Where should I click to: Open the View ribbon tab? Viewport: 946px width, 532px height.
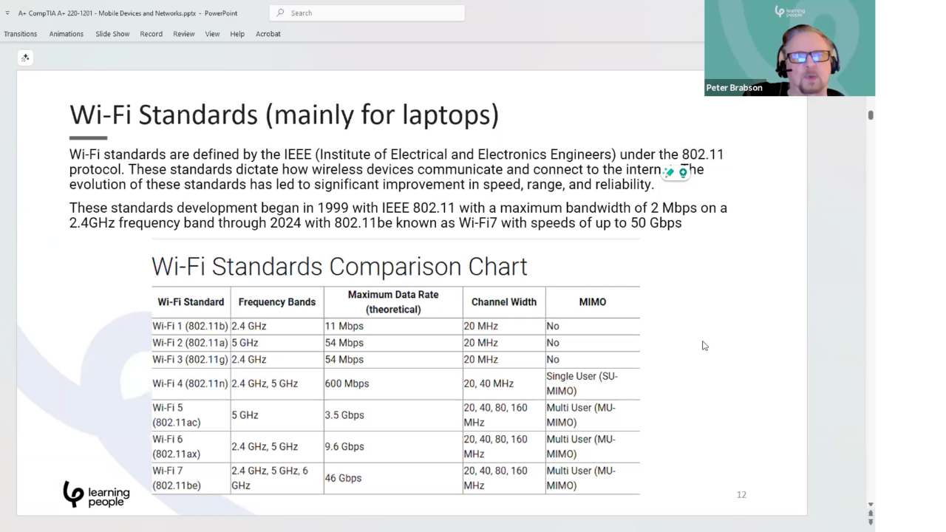212,34
